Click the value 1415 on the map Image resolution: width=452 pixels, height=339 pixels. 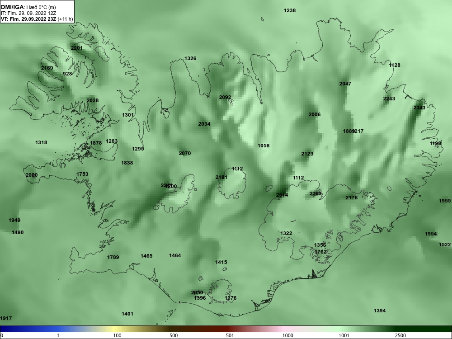221,262
